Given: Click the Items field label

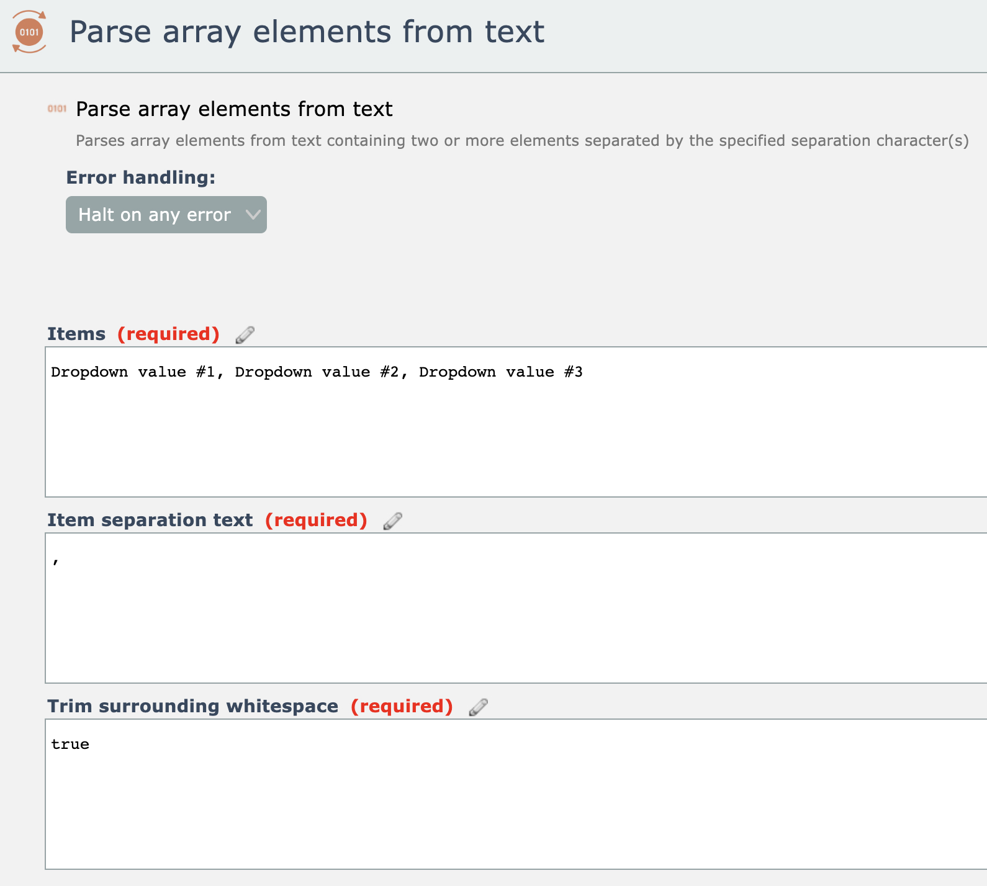Looking at the screenshot, I should 76,334.
